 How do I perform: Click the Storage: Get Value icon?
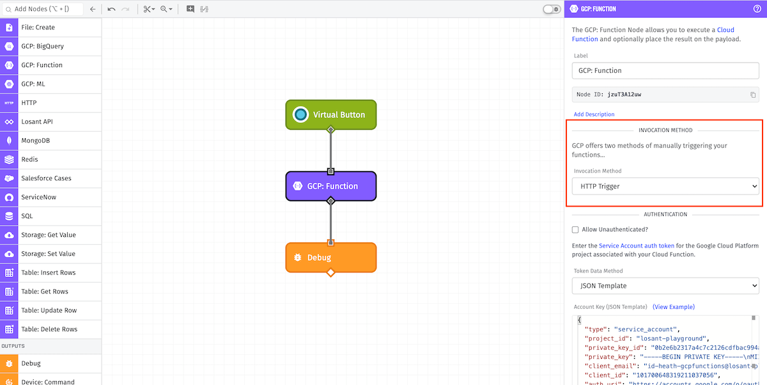tap(9, 235)
